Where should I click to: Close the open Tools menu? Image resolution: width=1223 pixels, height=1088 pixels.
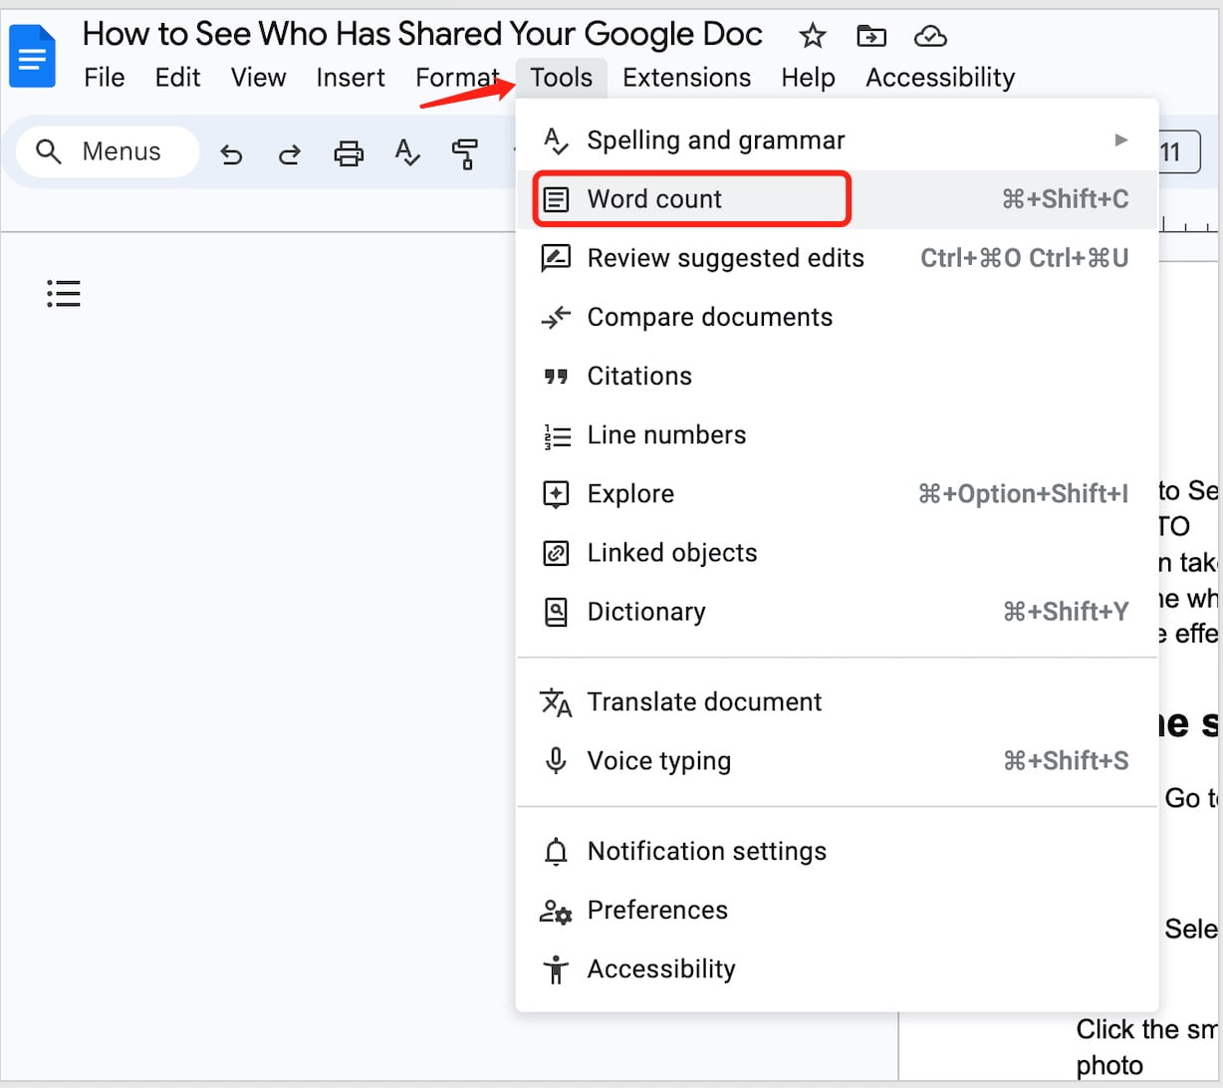point(562,78)
